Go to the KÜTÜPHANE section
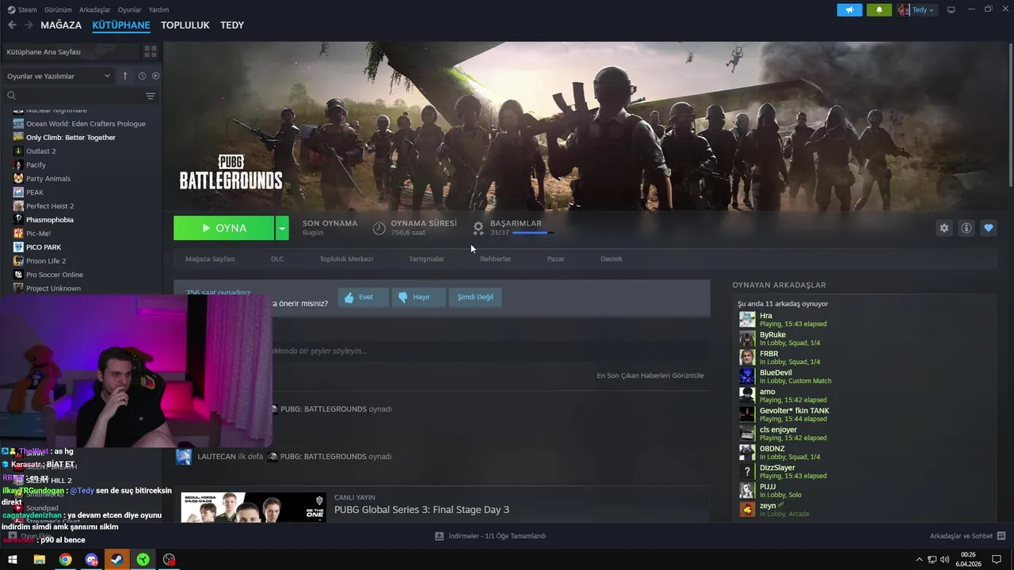The height and width of the screenshot is (570, 1014). click(x=121, y=25)
